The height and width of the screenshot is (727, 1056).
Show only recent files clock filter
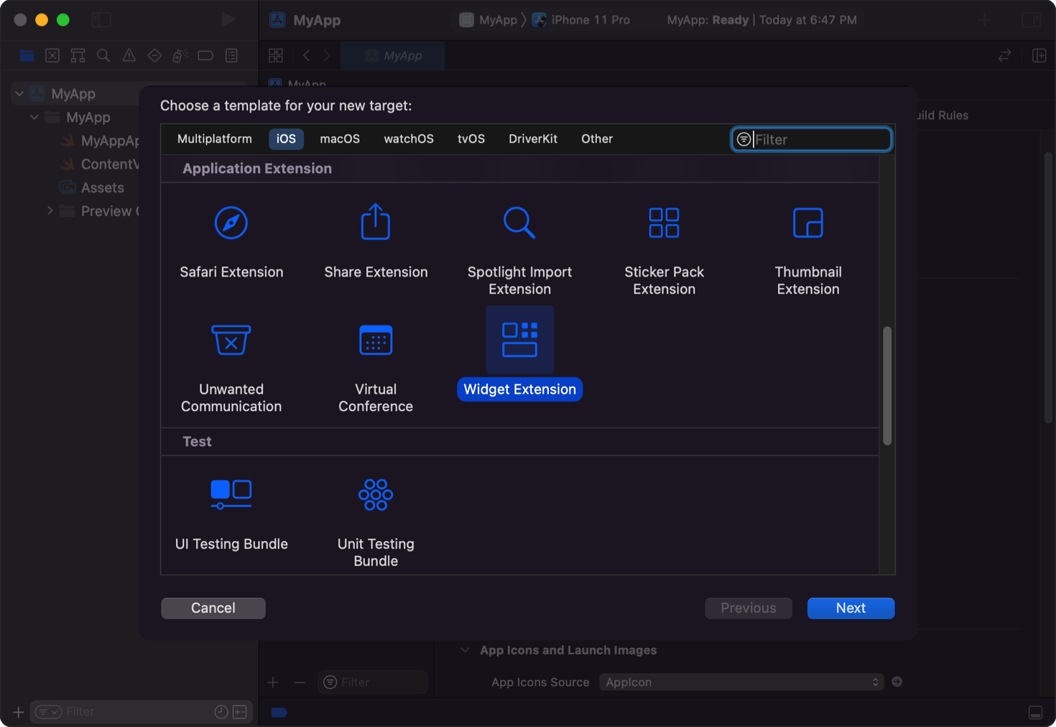(221, 712)
